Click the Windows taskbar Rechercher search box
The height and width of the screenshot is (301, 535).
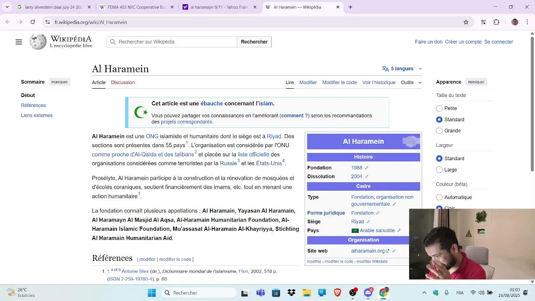click(199, 293)
